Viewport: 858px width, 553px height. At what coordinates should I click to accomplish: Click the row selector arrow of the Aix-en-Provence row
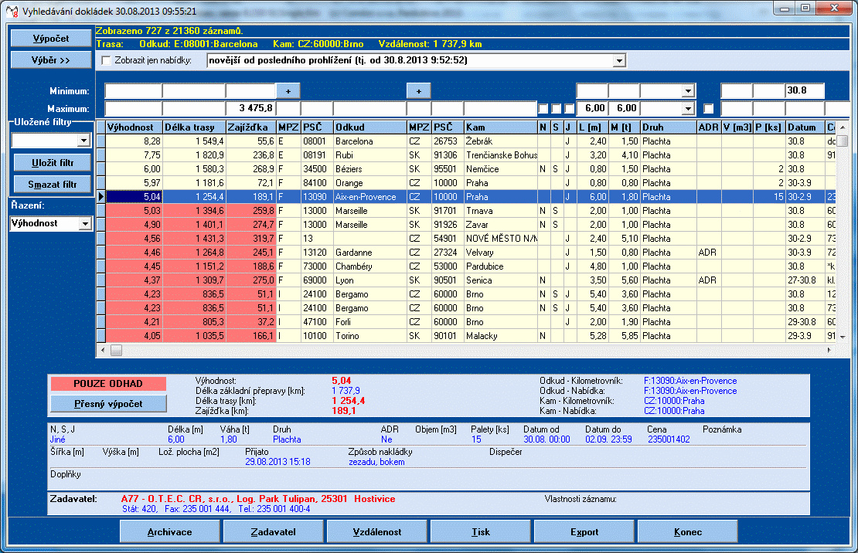click(100, 197)
